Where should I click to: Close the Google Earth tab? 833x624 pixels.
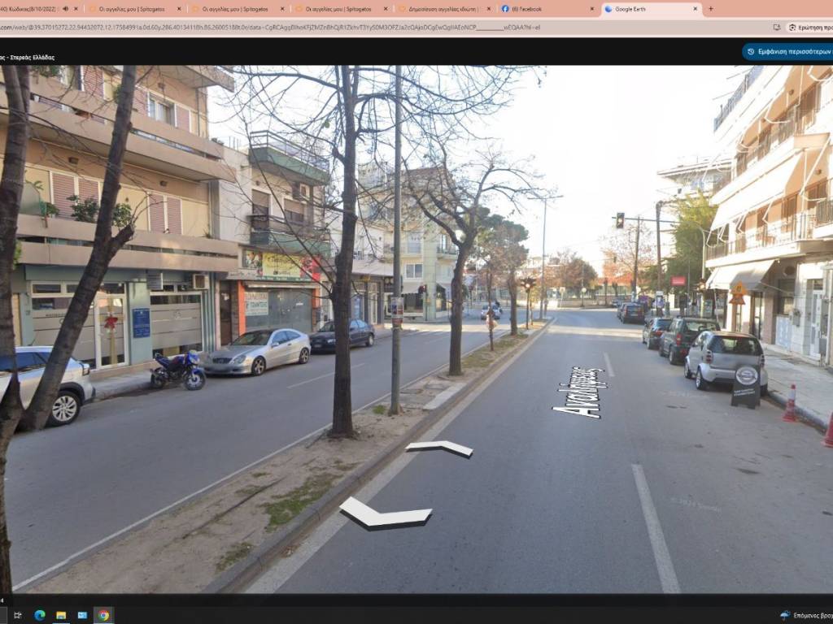click(695, 9)
